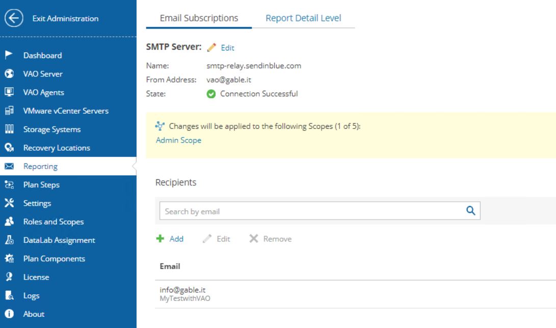Click the Add recipient button
This screenshot has height=328, width=556.
pos(170,239)
